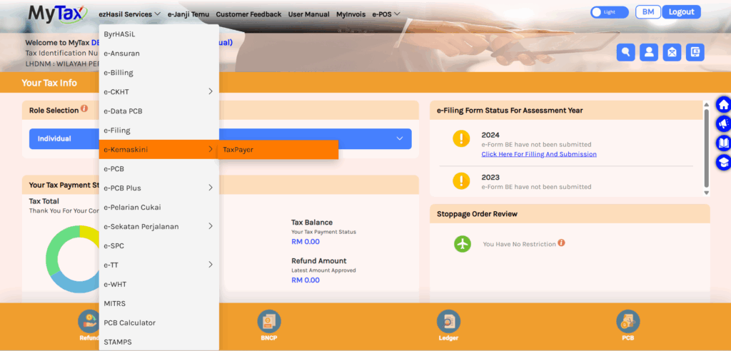
Task: Select e-WHT from the menu
Action: (158, 284)
